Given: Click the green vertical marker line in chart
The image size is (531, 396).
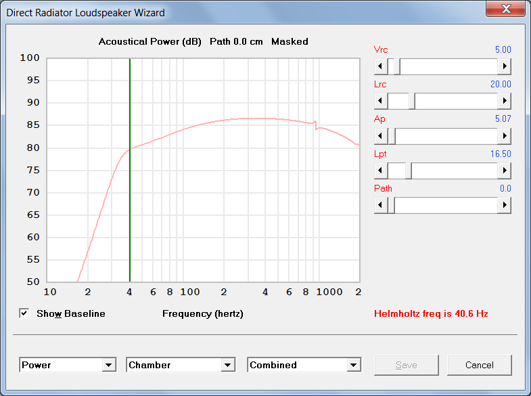Looking at the screenshot, I should tap(130, 170).
